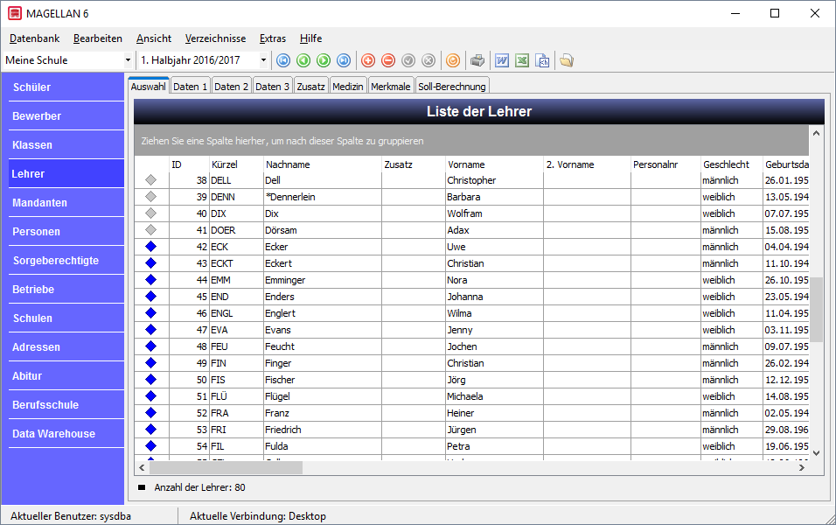This screenshot has height=525, width=836.
Task: Switch to the Soll-Berechnung tab
Action: 451,87
